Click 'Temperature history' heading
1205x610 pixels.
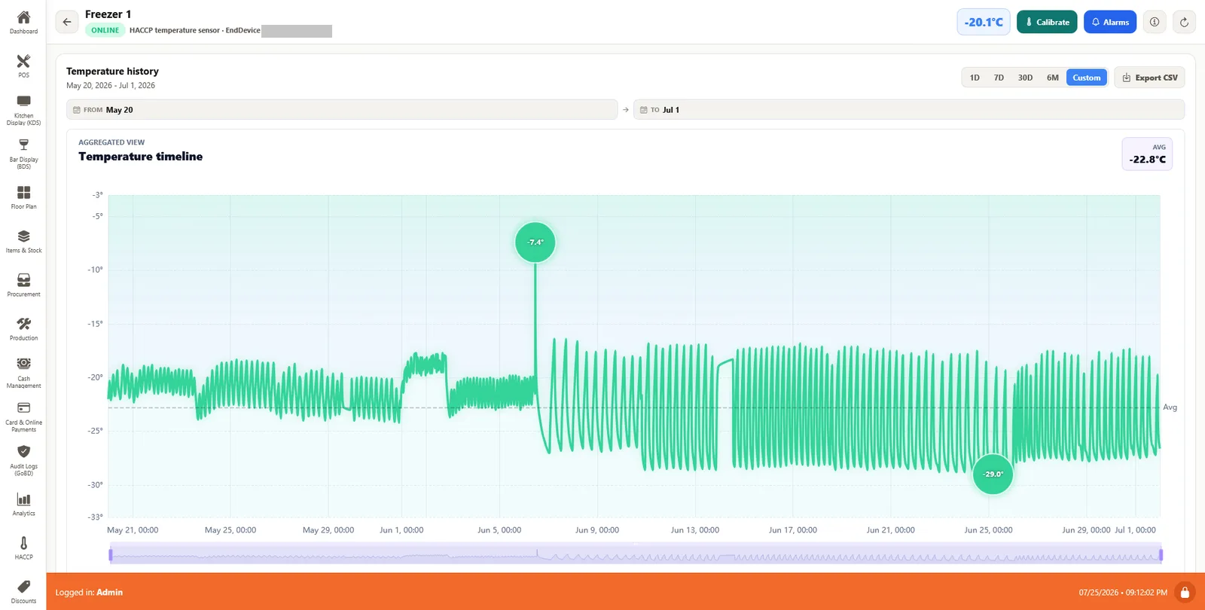(112, 72)
